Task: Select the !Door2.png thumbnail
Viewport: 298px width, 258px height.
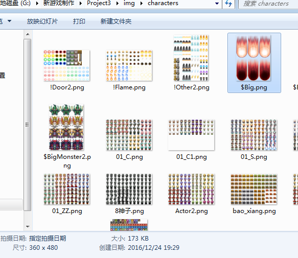Action: [66, 65]
